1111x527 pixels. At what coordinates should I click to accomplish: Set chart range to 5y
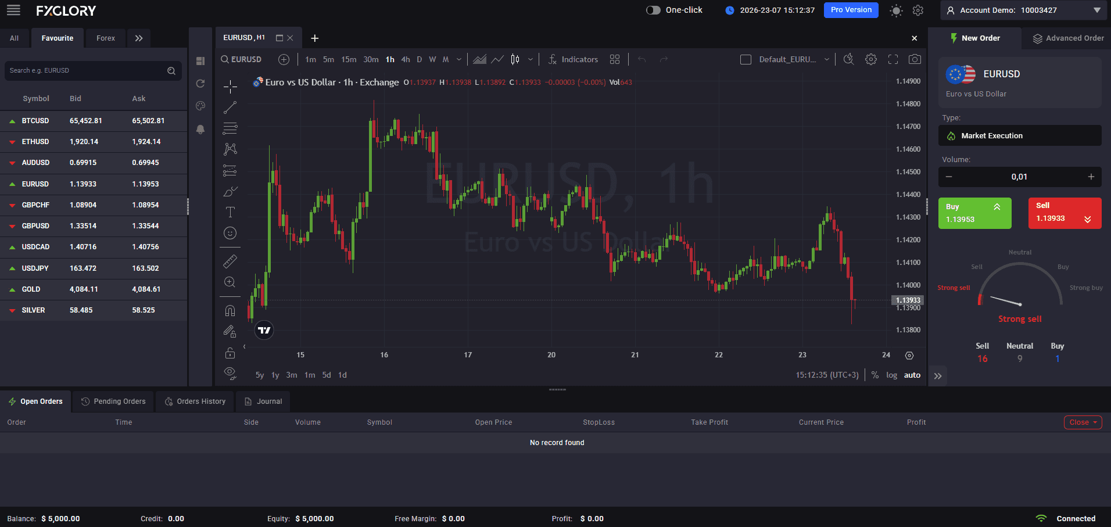(260, 375)
